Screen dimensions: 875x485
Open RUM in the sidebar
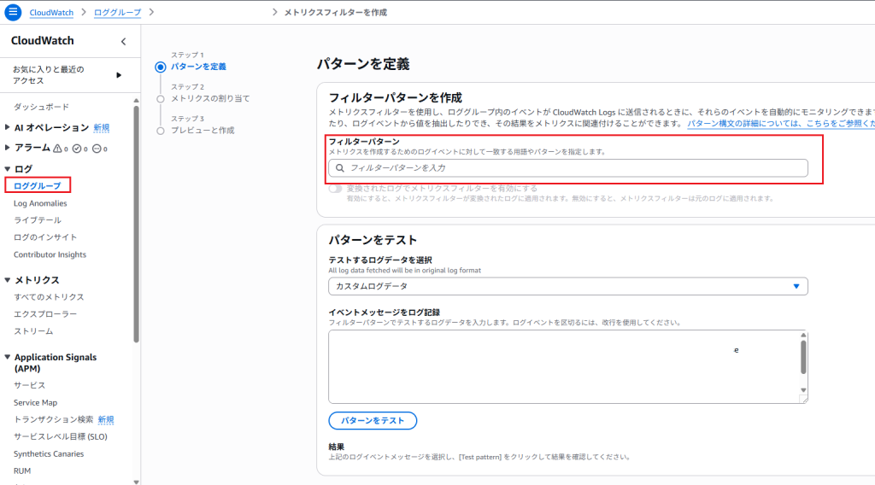(x=22, y=471)
